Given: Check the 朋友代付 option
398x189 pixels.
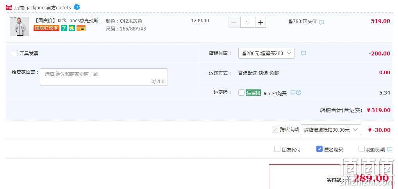Looking at the screenshot, I should pyautogui.click(x=277, y=149).
